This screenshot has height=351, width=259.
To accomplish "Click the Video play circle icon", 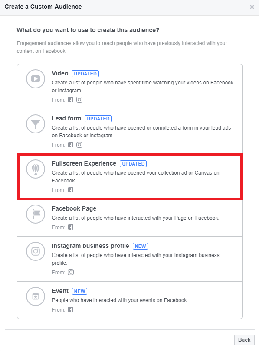I will [36, 79].
